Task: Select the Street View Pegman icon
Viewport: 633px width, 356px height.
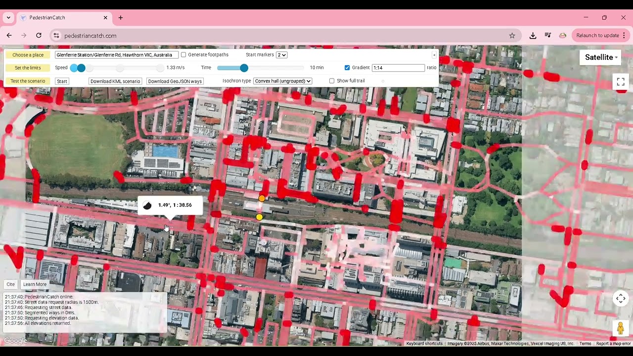Action: 621,328
